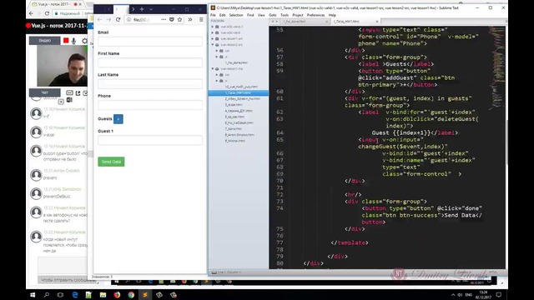This screenshot has height=300, width=534.
Task: Click the Firefox back arrow
Action: pyautogui.click(x=99, y=20)
